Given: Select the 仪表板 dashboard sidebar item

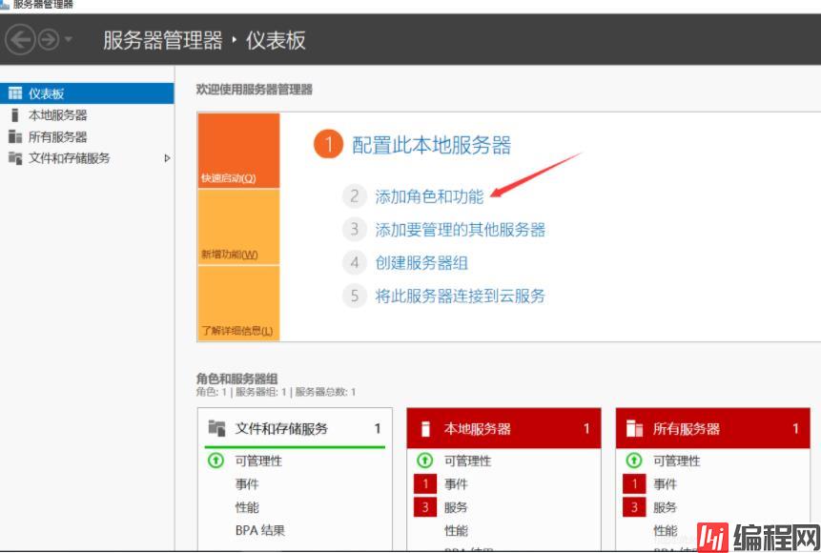Looking at the screenshot, I should (x=46, y=93).
